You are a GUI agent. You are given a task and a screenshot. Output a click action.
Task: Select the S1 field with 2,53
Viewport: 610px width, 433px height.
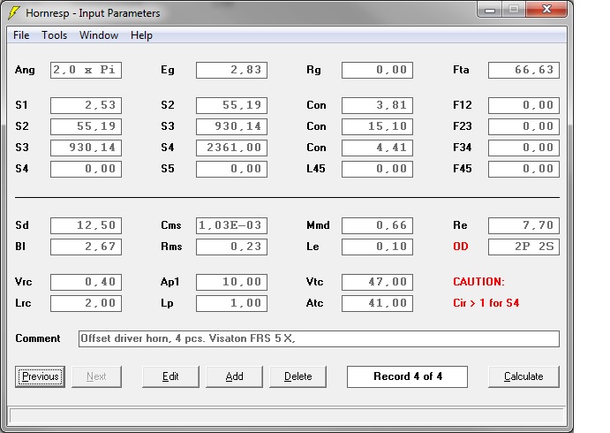click(x=86, y=105)
